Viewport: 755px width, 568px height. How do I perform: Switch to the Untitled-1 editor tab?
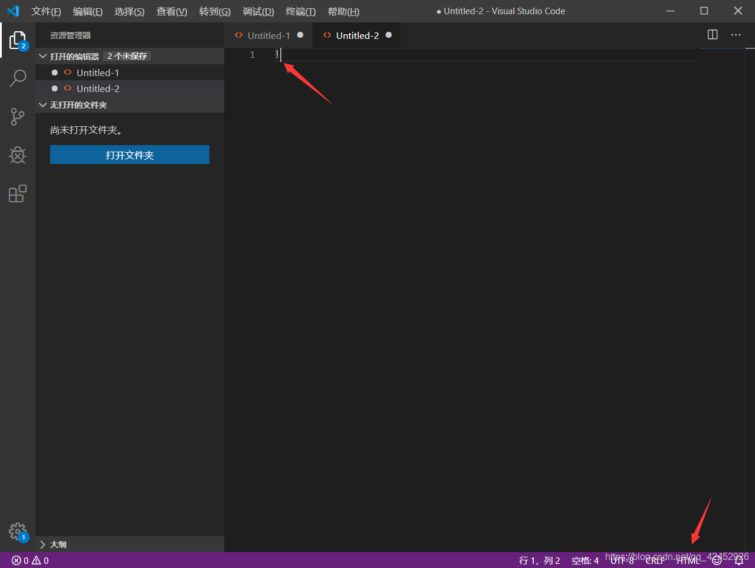[x=268, y=35]
